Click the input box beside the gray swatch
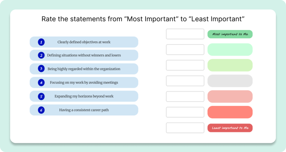The image size is (286, 152). (x=185, y=81)
